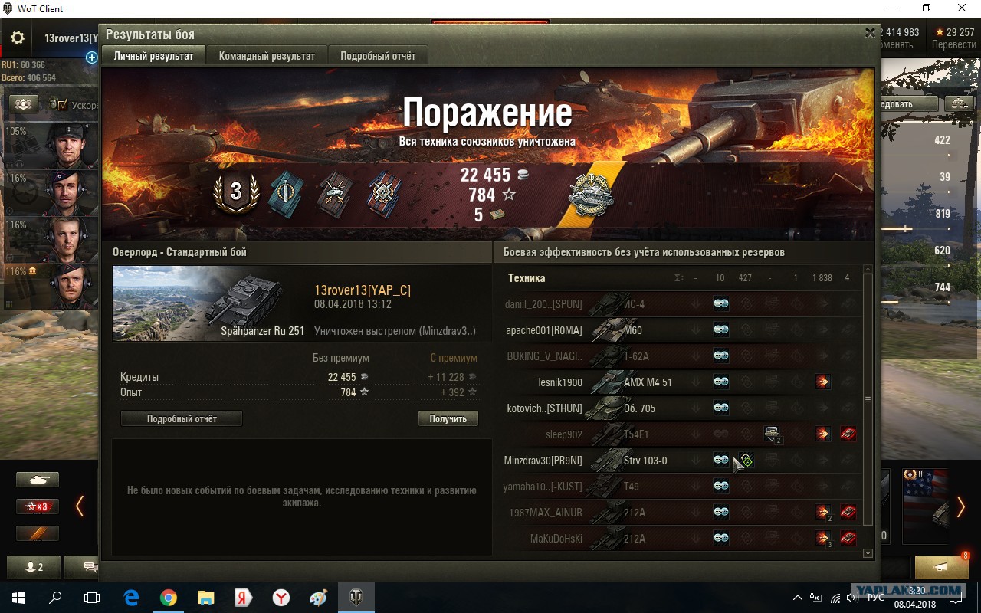Screen dimensions: 981x613
Task: Click the damage icon in 1987MAX_AINUR's row
Action: (x=823, y=512)
